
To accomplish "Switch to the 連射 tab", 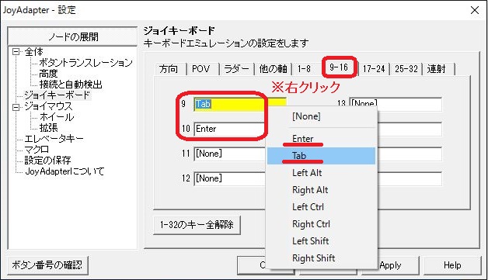I will (x=437, y=69).
